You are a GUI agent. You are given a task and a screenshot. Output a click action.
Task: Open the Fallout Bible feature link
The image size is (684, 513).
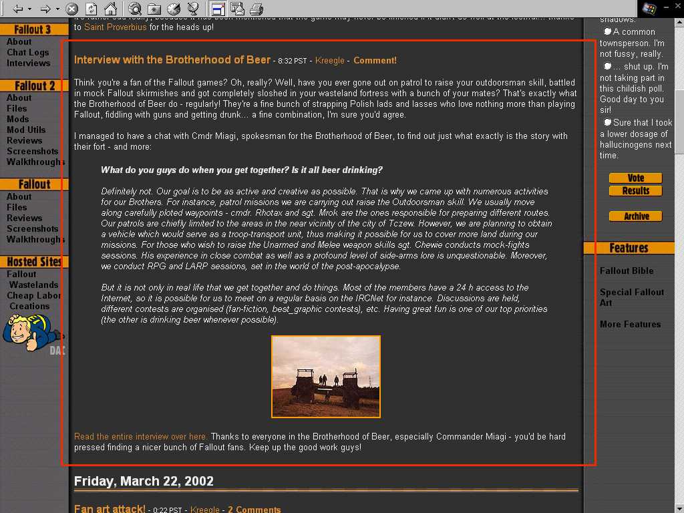[x=627, y=271]
